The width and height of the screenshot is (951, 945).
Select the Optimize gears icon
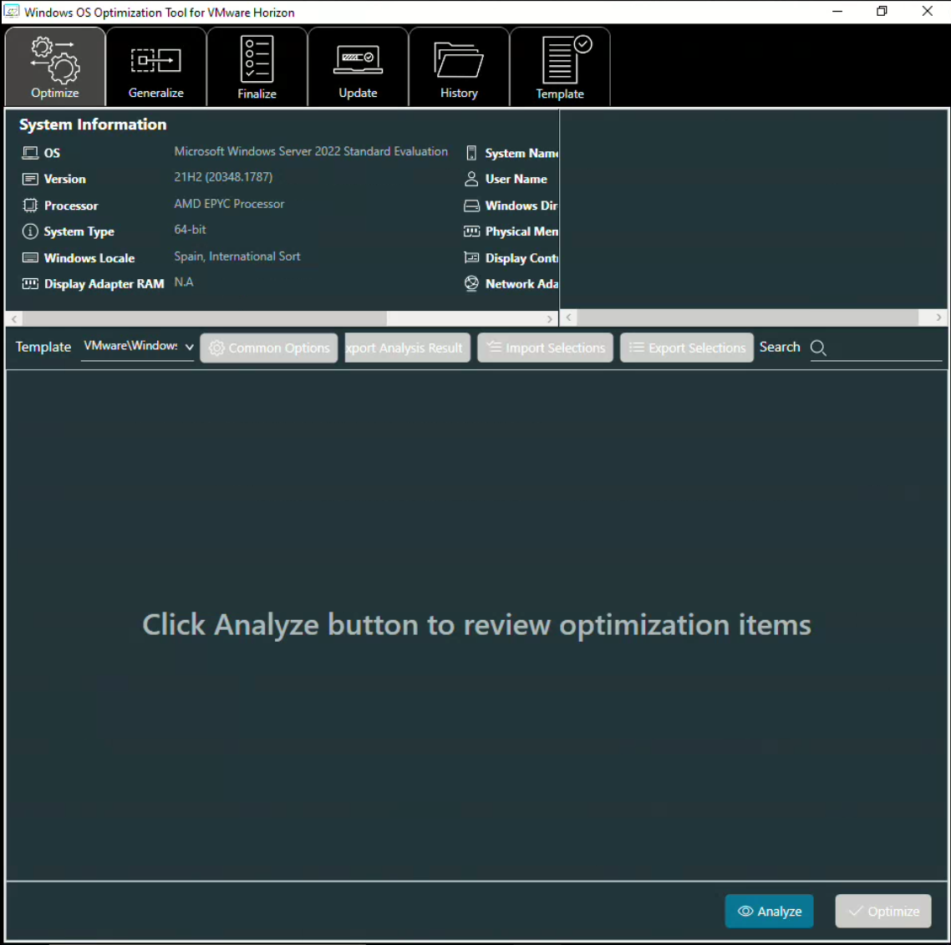click(x=55, y=58)
